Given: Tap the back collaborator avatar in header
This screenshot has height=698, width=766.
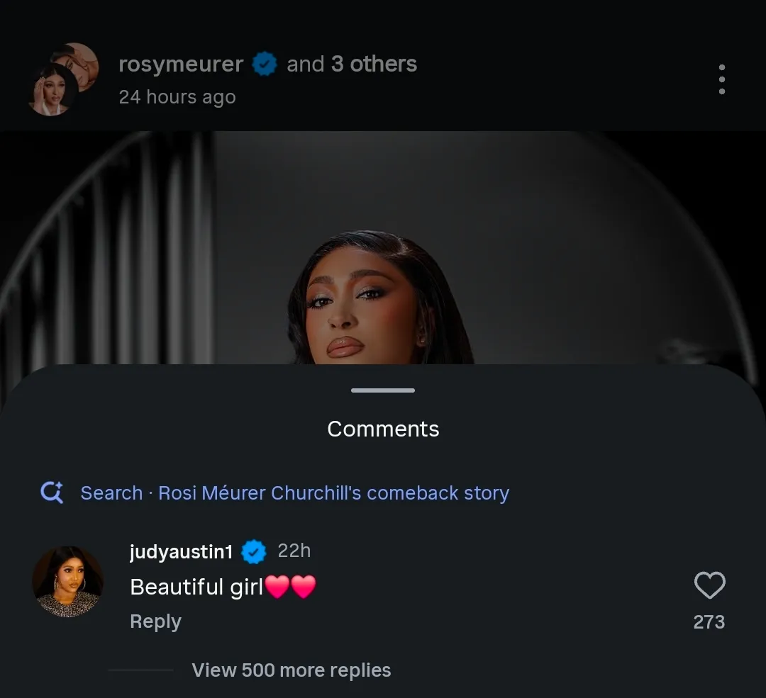Looking at the screenshot, I should tap(79, 62).
